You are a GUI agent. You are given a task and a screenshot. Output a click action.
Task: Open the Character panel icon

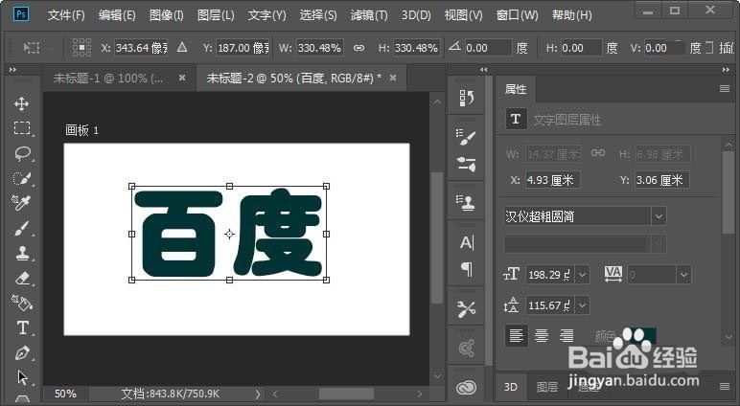(x=466, y=242)
